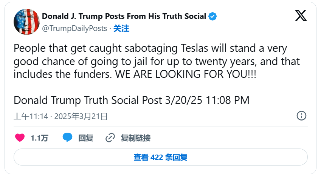Click the blue reply speech bubble icon

click(x=68, y=138)
